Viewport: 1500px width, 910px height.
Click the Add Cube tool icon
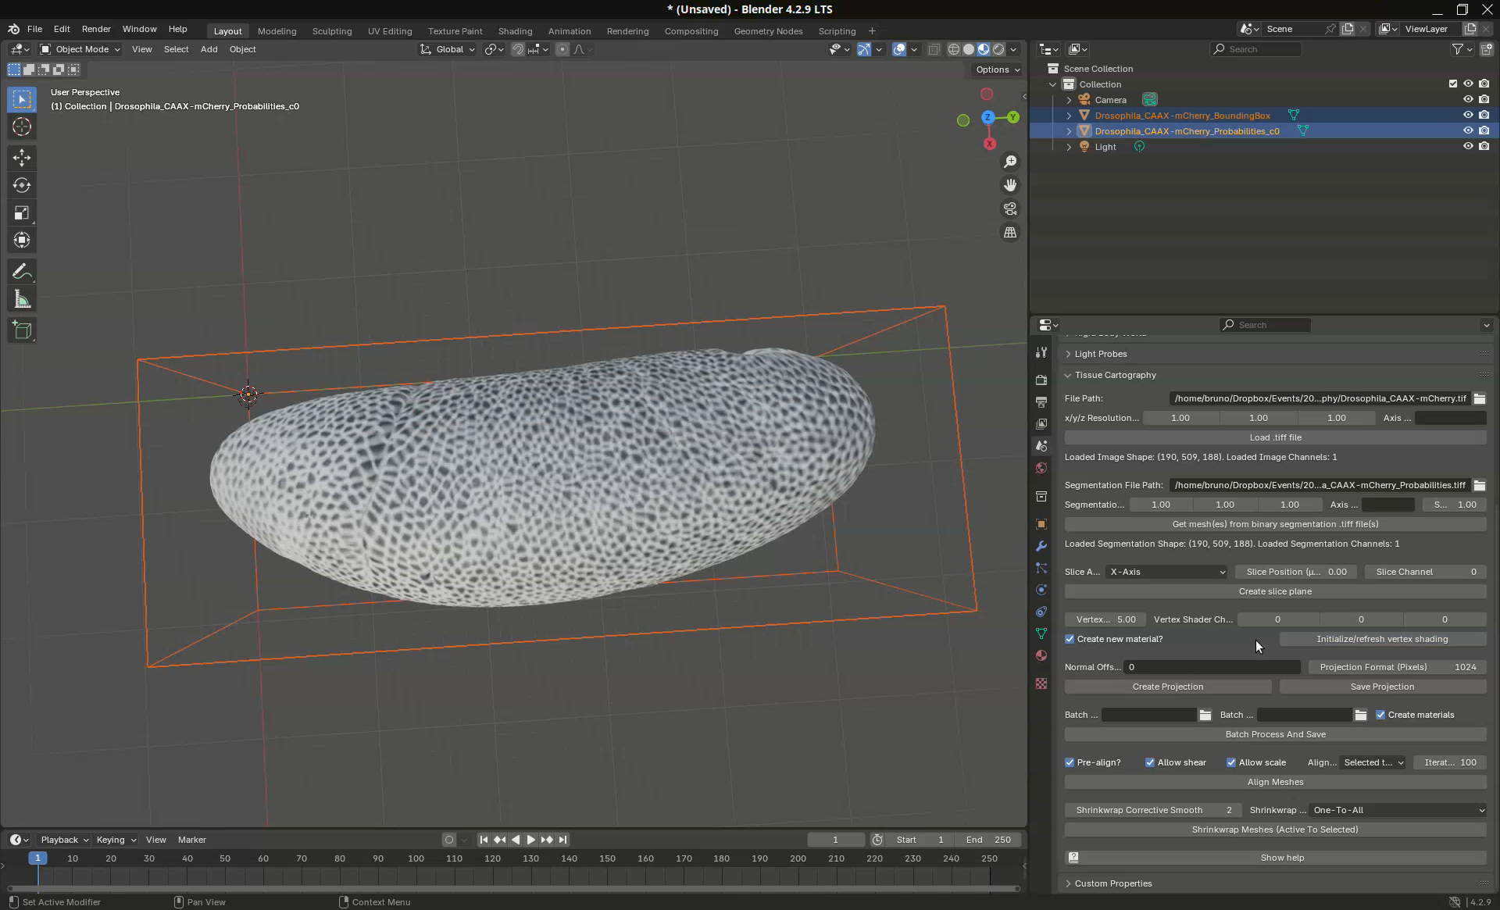[22, 330]
